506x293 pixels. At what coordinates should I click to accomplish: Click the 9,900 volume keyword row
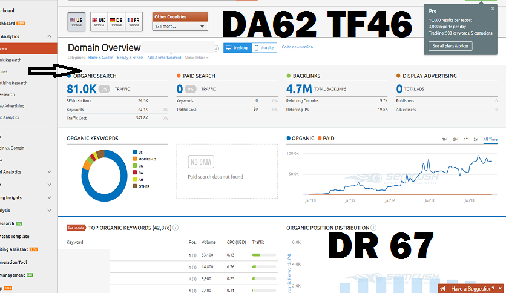(x=172, y=278)
